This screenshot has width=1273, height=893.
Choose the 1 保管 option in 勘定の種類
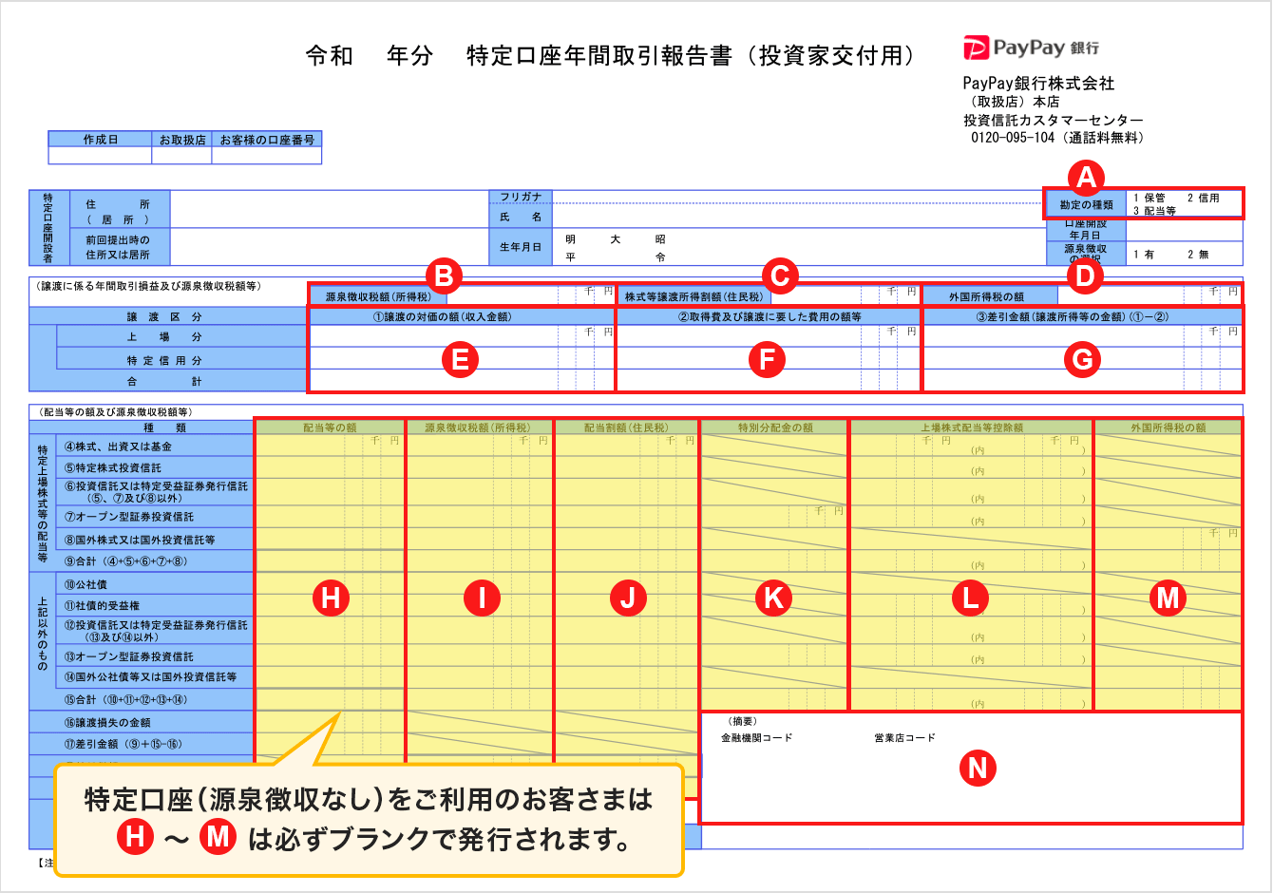coord(1149,198)
